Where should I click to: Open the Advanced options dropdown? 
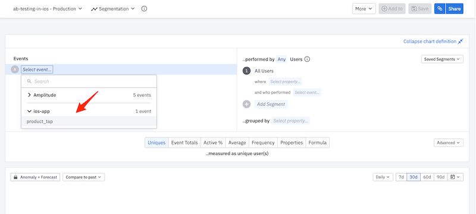click(449, 143)
